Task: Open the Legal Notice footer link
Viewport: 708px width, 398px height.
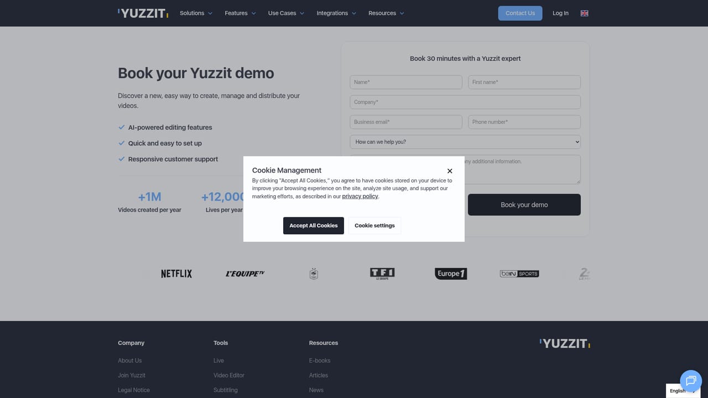Action: coord(134,390)
